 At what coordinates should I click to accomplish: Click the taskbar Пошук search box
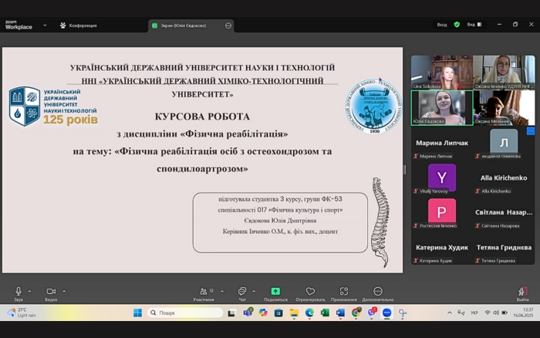[184, 313]
